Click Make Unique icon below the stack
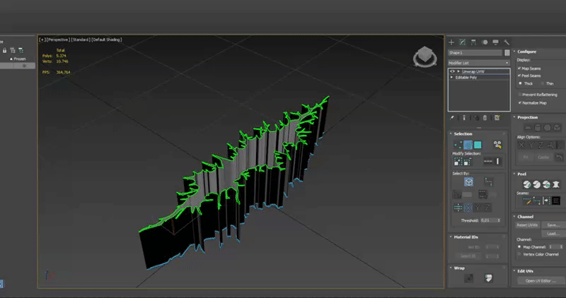 [476, 118]
